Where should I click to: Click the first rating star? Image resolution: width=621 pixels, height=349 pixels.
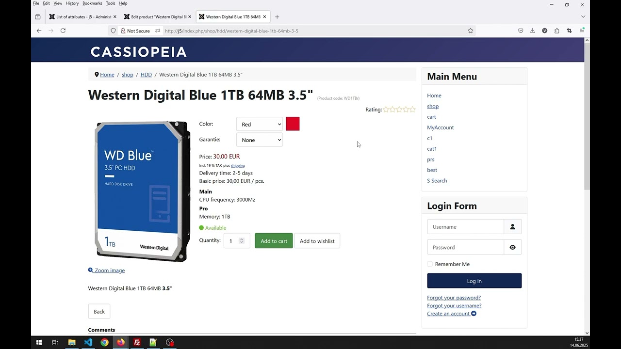coord(386,110)
